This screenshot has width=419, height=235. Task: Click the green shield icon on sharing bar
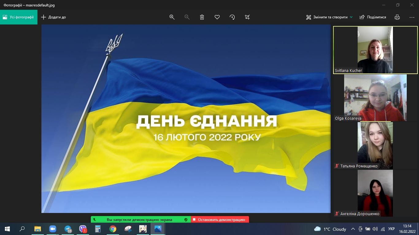[x=186, y=219]
